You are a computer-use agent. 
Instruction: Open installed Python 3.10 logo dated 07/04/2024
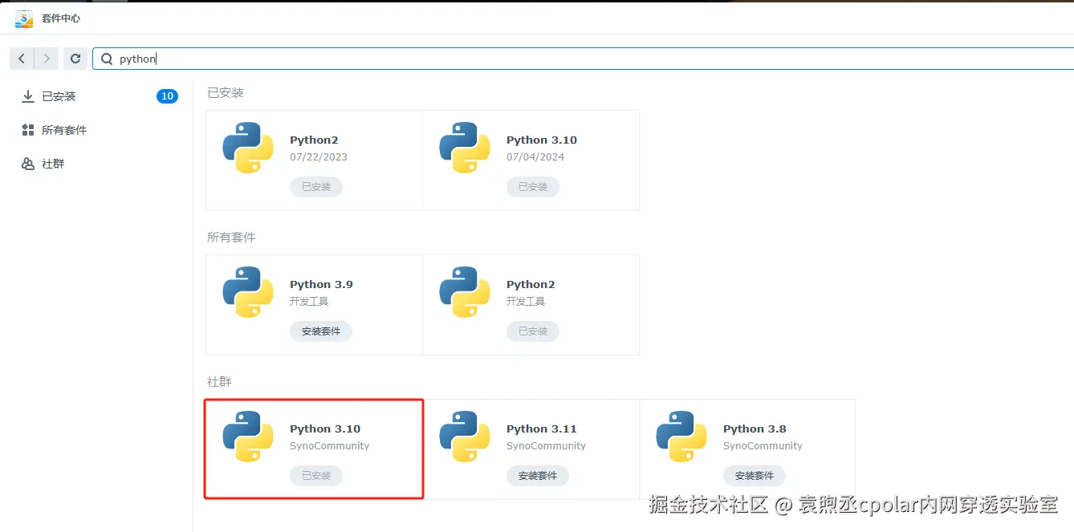[x=465, y=148]
